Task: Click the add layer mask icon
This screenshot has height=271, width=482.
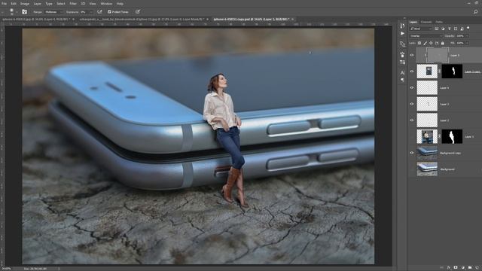Action: click(456, 268)
